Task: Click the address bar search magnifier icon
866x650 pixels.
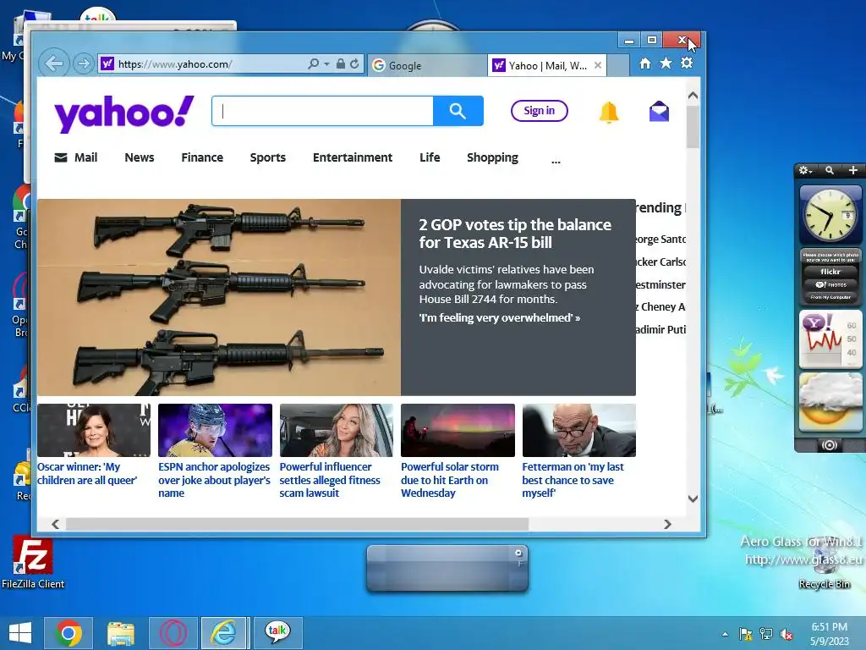Action: [x=313, y=64]
